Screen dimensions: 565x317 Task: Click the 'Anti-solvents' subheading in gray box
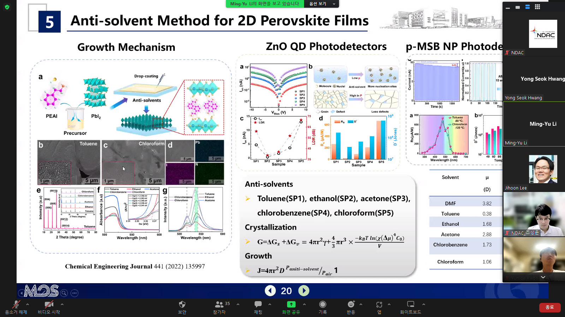point(269,184)
